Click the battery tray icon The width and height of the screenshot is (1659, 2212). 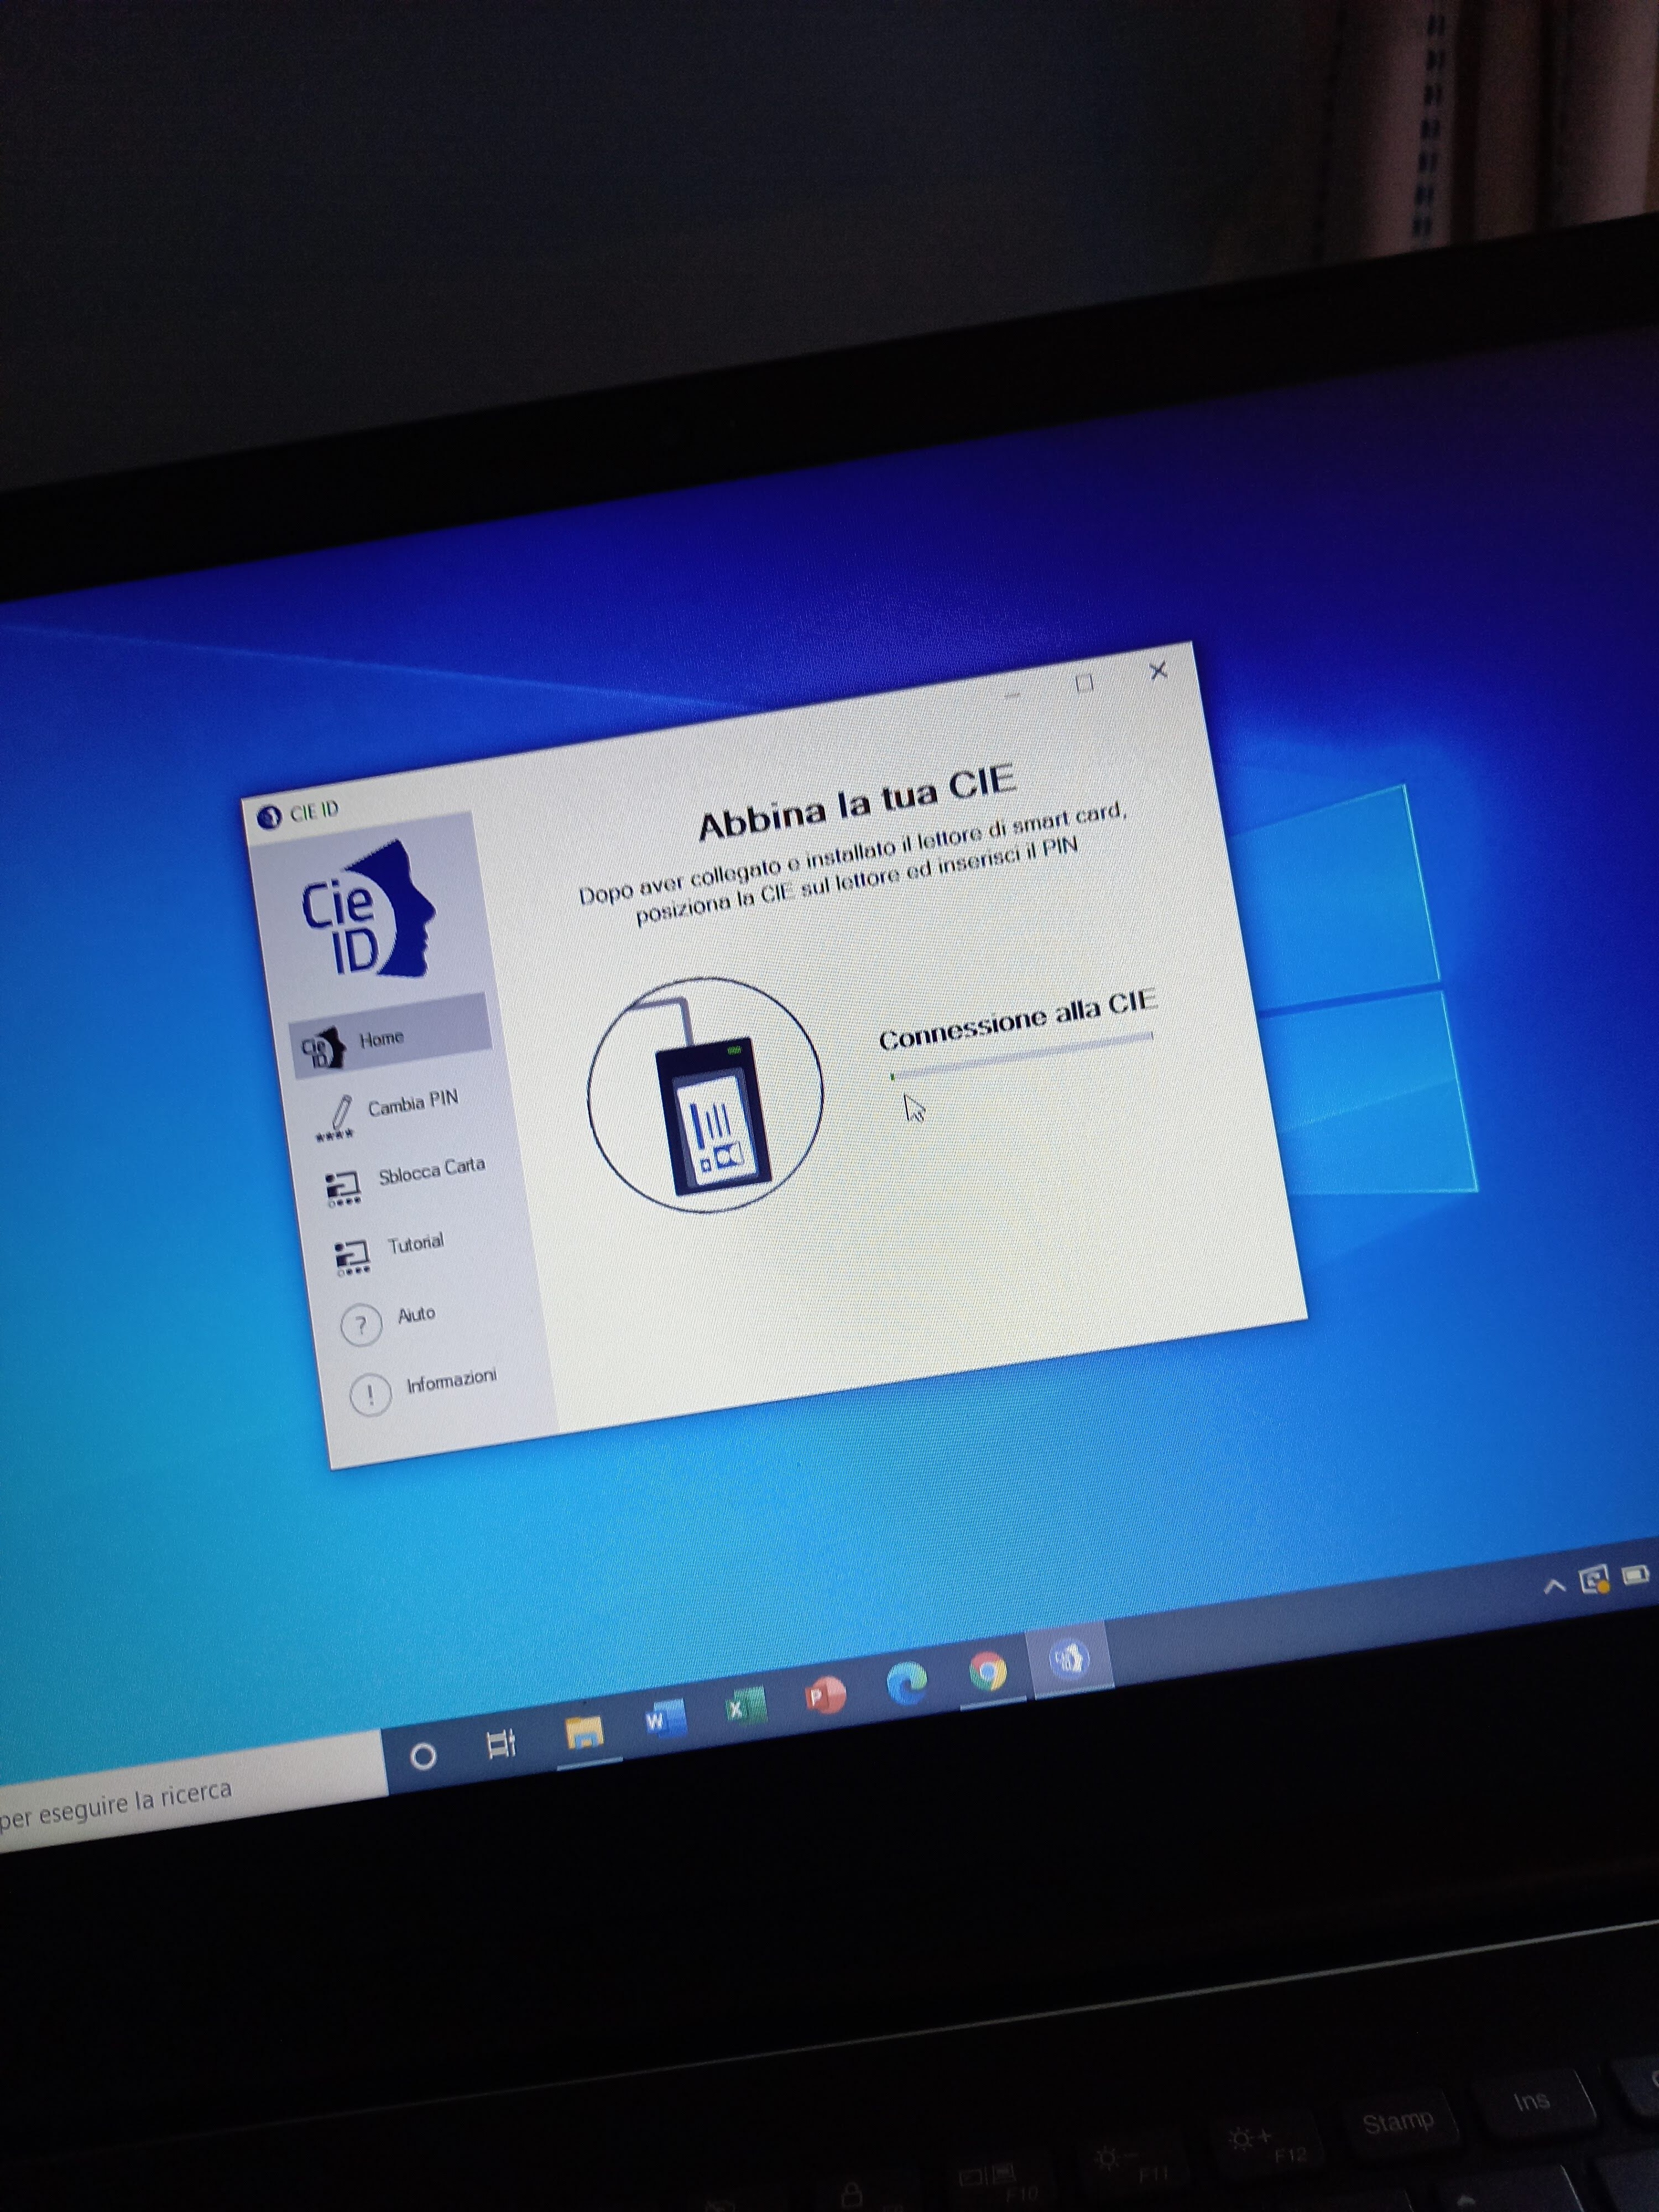click(x=1636, y=1575)
